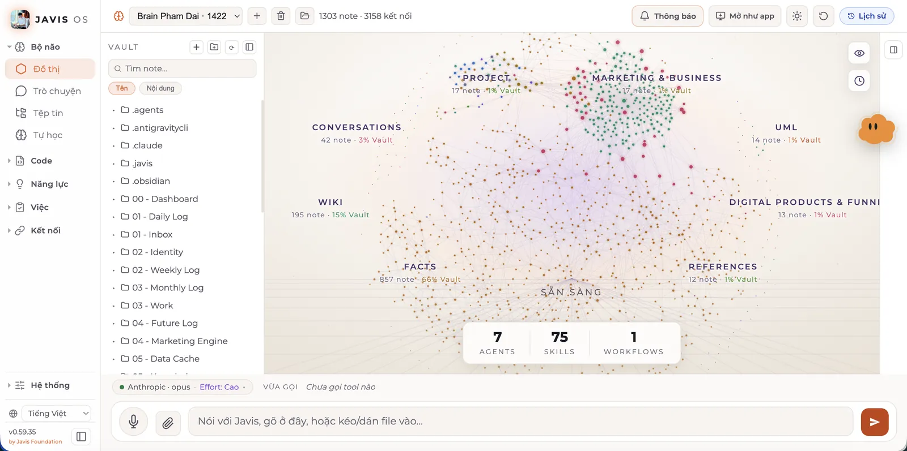Click the Nói với Javis message input
Screen dimensions: 907x451
(x=520, y=422)
